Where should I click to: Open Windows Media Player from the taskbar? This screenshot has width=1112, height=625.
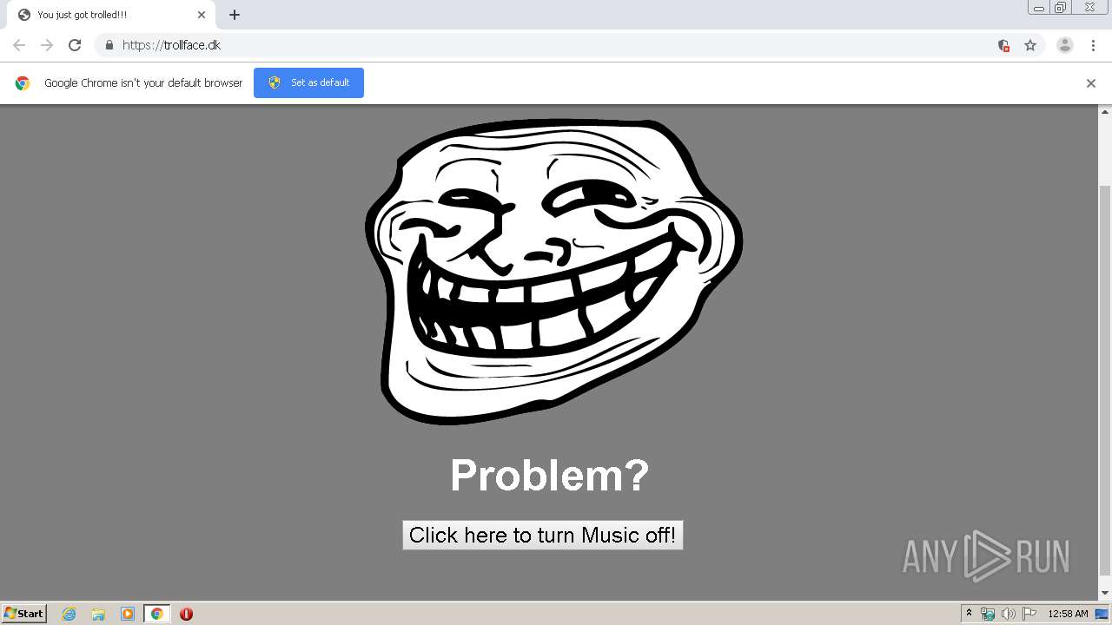(x=128, y=614)
